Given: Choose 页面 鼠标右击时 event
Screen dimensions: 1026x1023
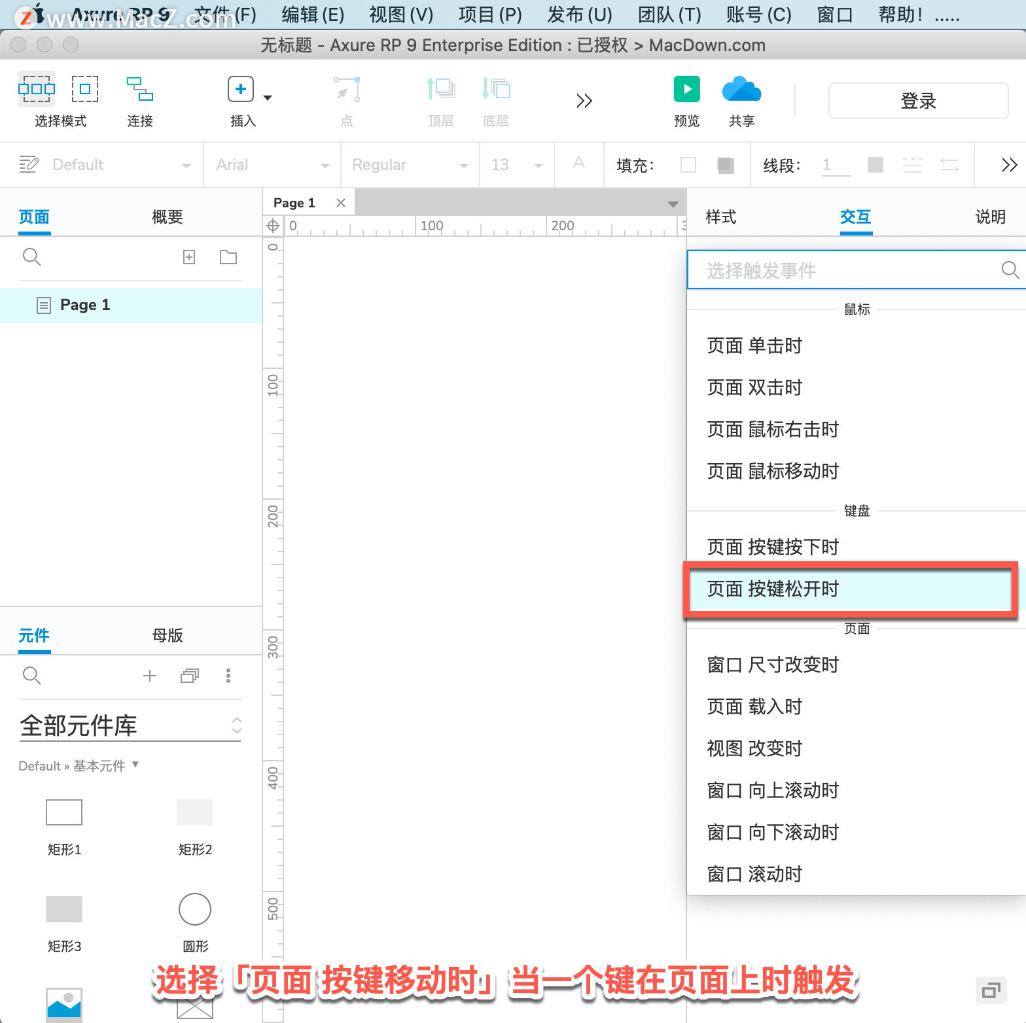Looking at the screenshot, I should click(857, 429).
